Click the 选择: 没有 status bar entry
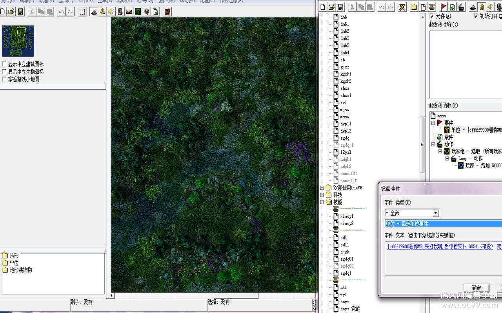Viewport: 502px width, 313px height. pyautogui.click(x=219, y=302)
